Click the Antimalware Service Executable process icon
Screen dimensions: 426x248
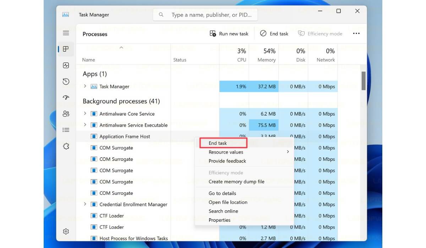tap(94, 125)
